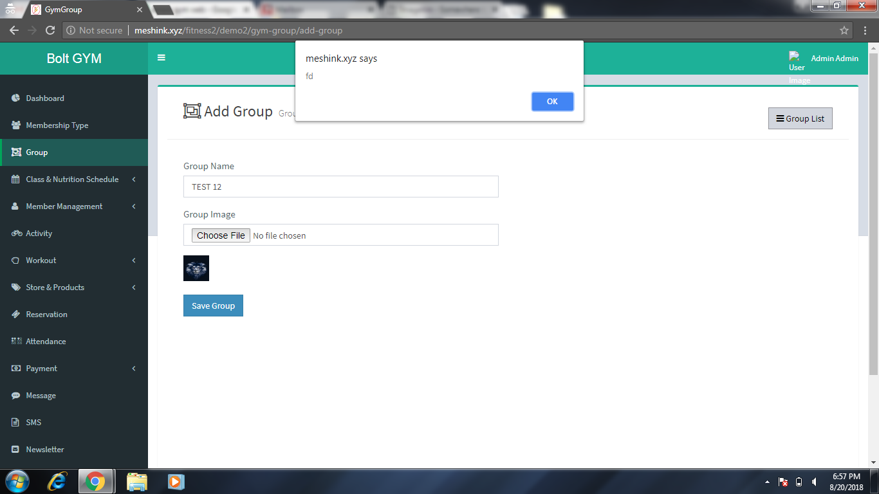879x494 pixels.
Task: Click the Choose File button
Action: (x=221, y=235)
